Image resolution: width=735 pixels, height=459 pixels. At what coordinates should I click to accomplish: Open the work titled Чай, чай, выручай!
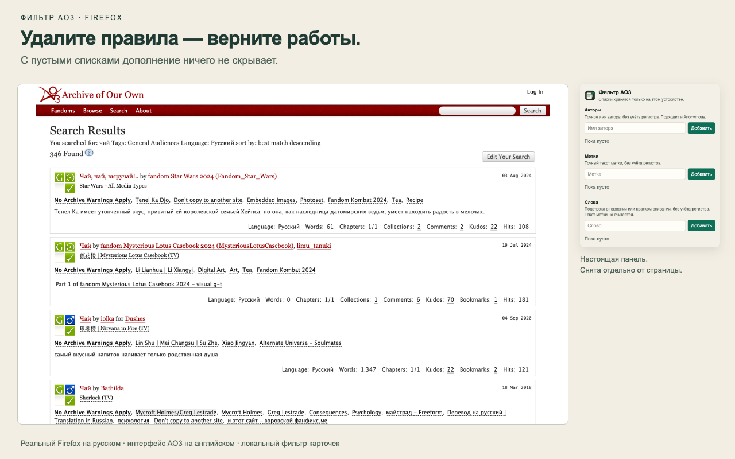click(x=108, y=176)
